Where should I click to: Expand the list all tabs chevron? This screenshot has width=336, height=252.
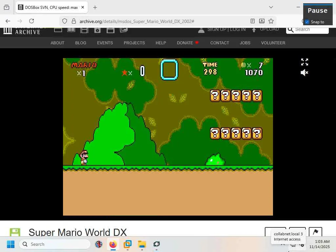[x=271, y=7]
